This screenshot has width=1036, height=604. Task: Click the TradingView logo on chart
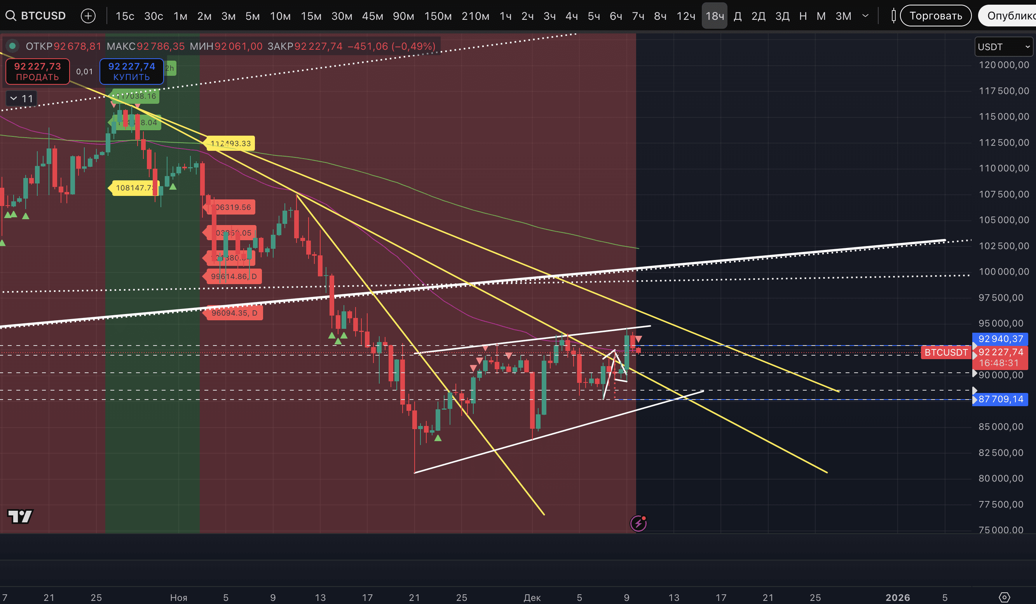[20, 516]
